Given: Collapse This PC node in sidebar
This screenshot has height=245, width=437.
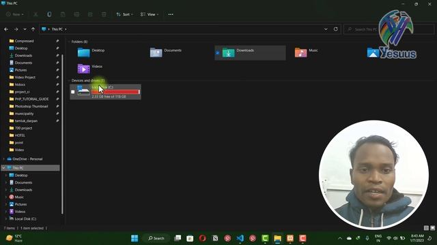Looking at the screenshot, I should (3, 168).
